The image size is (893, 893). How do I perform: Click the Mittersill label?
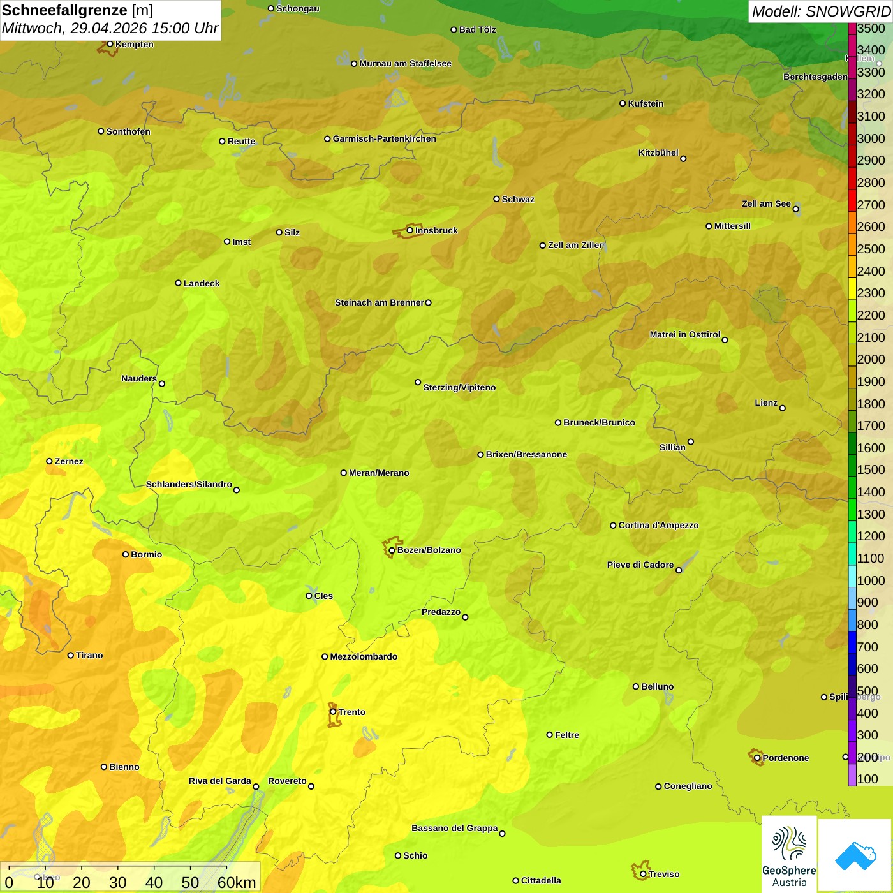point(732,226)
